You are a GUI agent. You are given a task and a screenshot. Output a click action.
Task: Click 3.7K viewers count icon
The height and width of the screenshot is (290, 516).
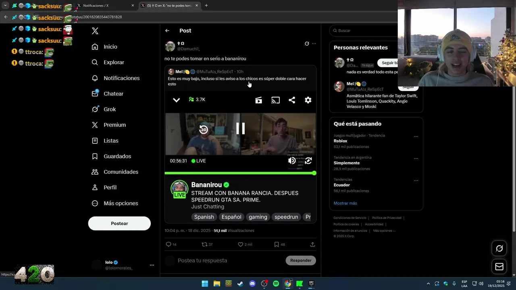point(191,99)
